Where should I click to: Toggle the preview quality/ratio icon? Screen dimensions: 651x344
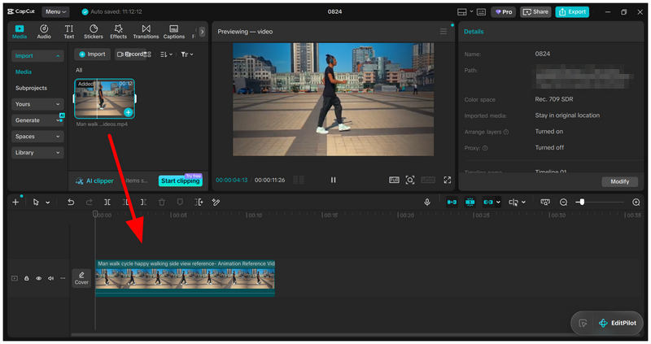(x=394, y=180)
